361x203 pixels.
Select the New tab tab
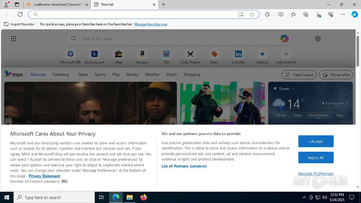coord(124,5)
